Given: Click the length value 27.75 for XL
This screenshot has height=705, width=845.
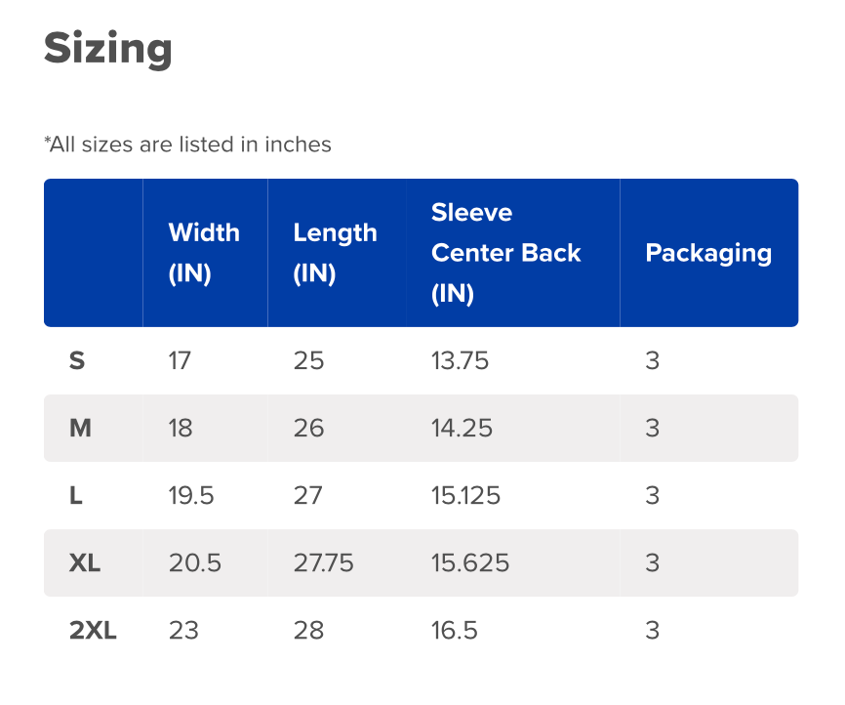Looking at the screenshot, I should click(323, 563).
